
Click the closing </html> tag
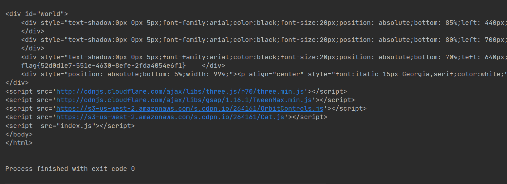pyautogui.click(x=19, y=143)
